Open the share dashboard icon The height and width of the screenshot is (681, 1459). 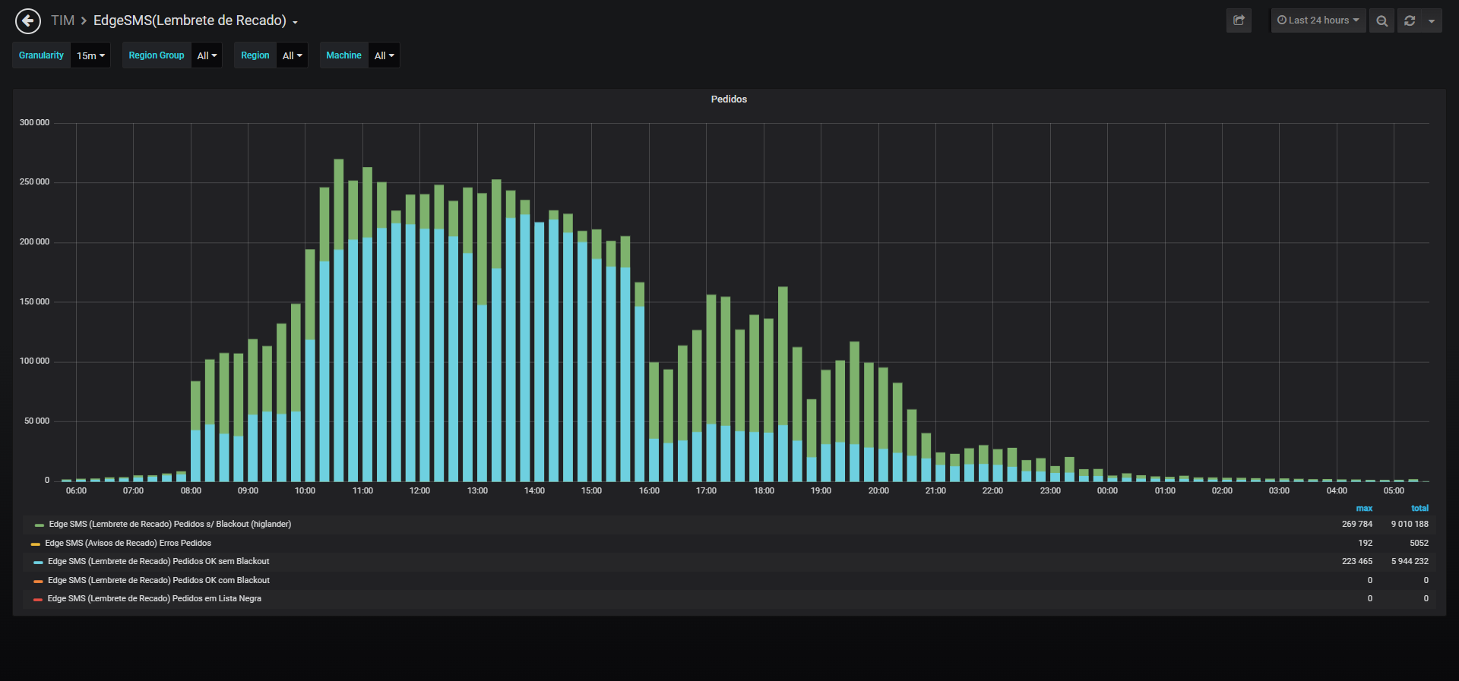(x=1239, y=20)
